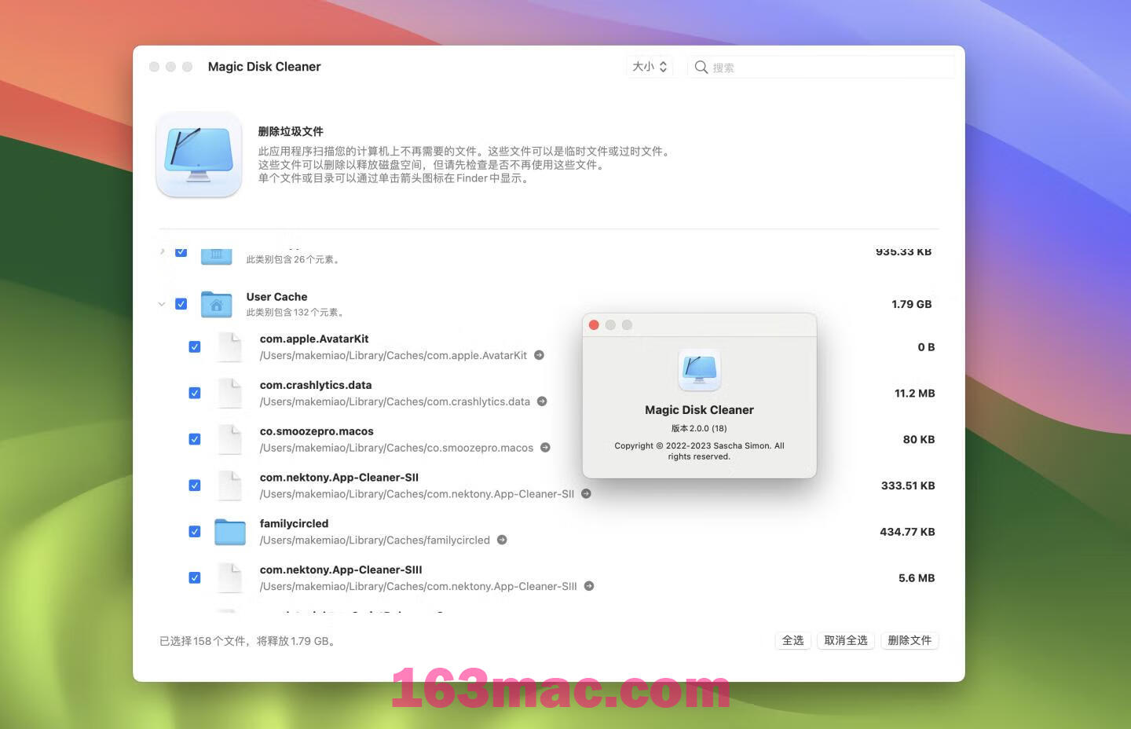This screenshot has width=1131, height=729.
Task: Uncheck com.nektony.App-Cleaner-SIII checkbox
Action: coord(195,578)
